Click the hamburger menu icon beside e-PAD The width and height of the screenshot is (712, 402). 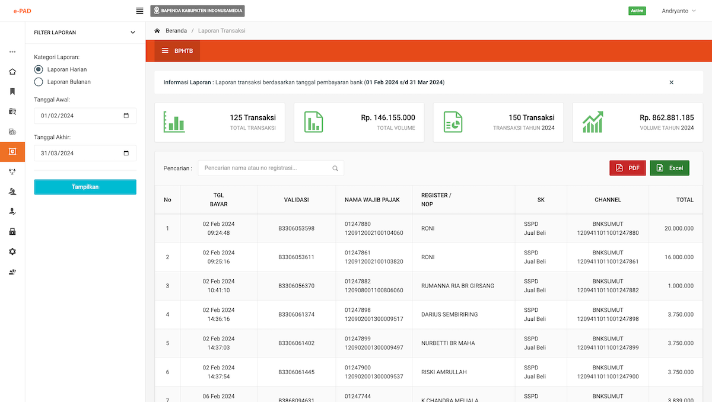(x=139, y=11)
